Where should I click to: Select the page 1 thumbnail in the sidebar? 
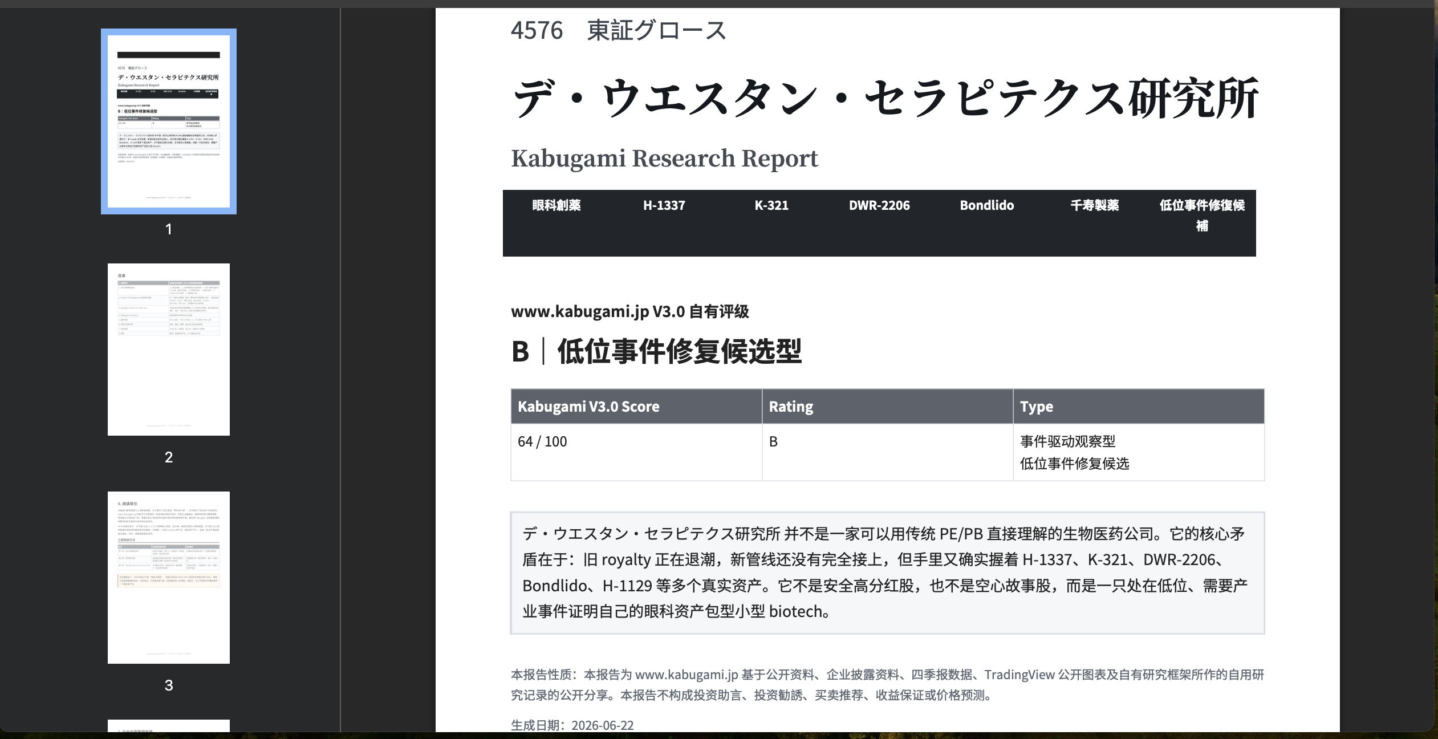169,121
